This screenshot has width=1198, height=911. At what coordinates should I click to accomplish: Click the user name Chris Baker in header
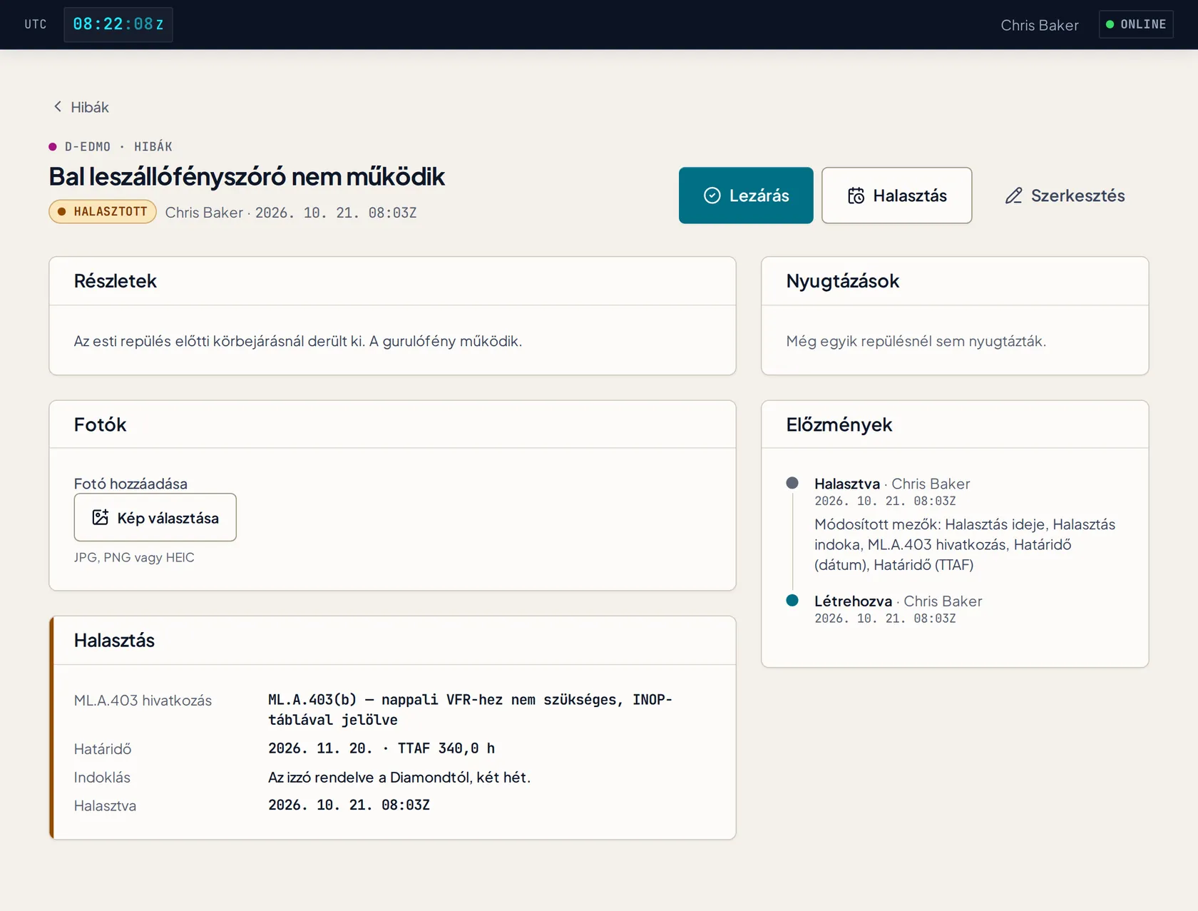[1039, 25]
